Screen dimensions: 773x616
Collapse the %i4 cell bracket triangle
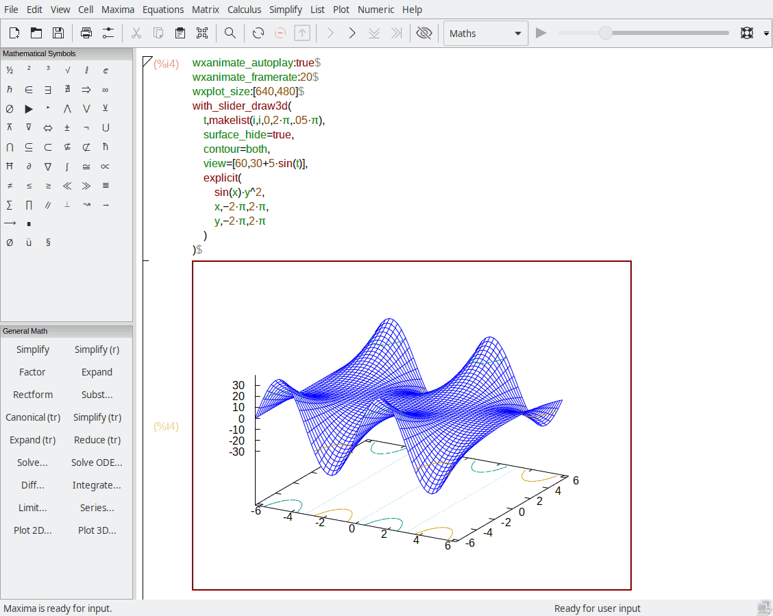[x=147, y=61]
